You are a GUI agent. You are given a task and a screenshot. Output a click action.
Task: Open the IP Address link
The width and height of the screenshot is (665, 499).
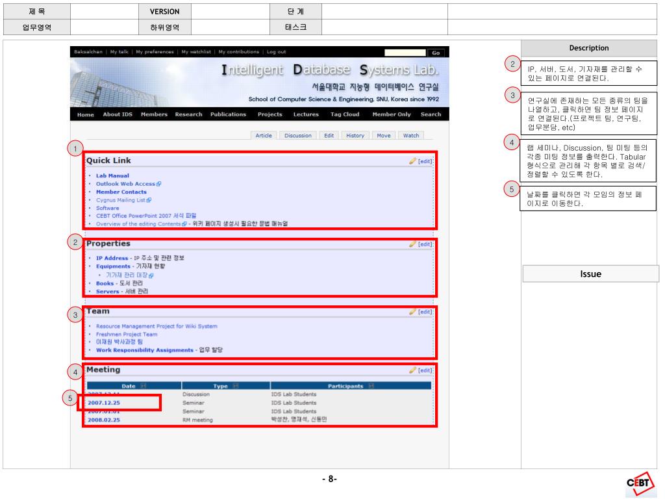[x=112, y=258]
